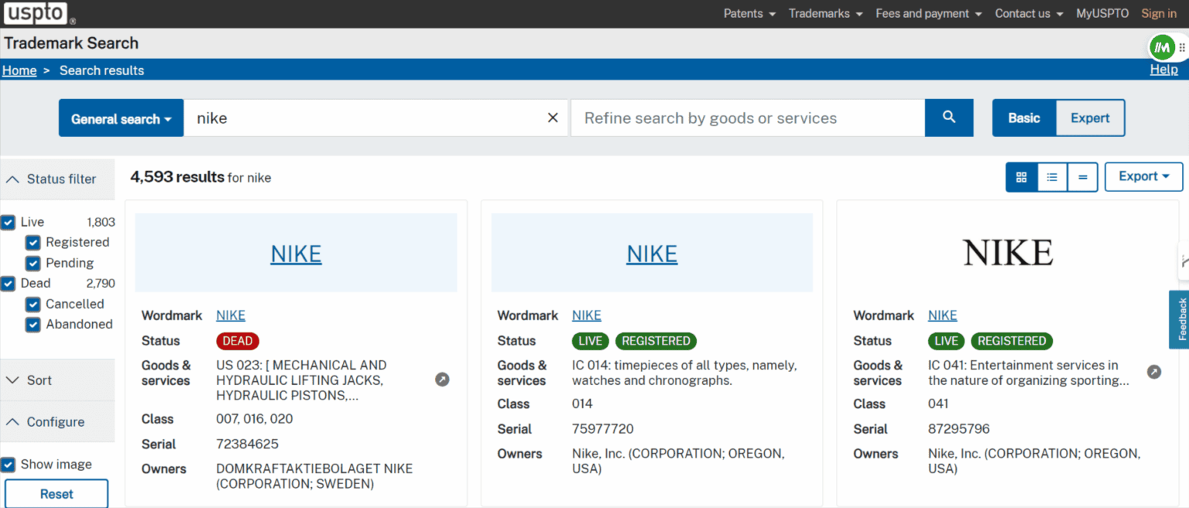Image resolution: width=1189 pixels, height=508 pixels.
Task: Uncheck the Pending status filter
Action: pyautogui.click(x=33, y=263)
